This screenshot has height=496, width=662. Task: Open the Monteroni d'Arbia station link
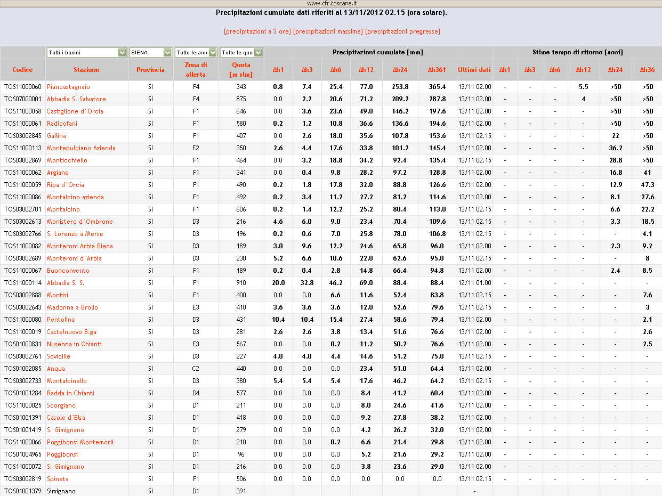(x=74, y=258)
